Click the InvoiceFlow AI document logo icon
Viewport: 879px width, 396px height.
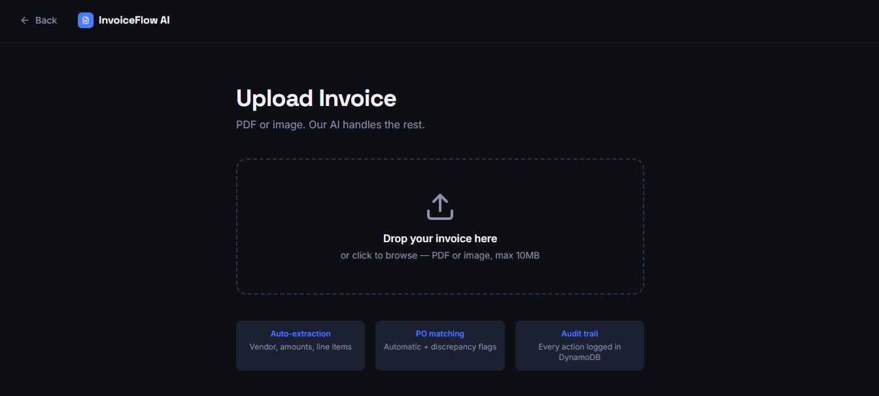coord(86,20)
